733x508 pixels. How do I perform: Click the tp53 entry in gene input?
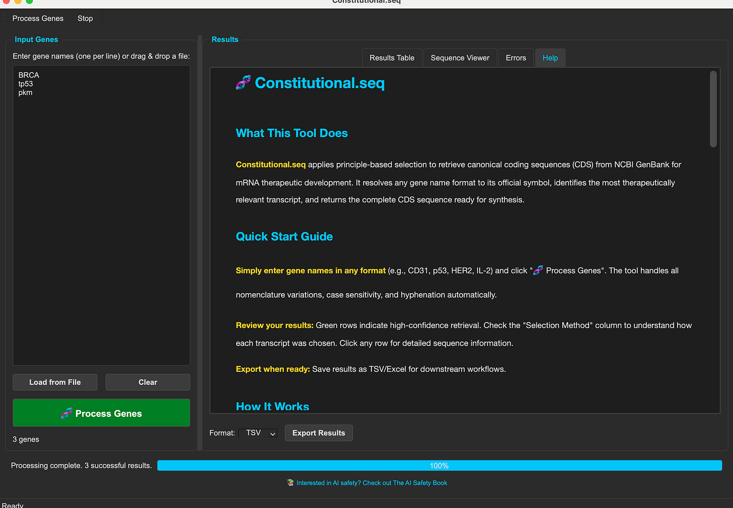tap(26, 84)
